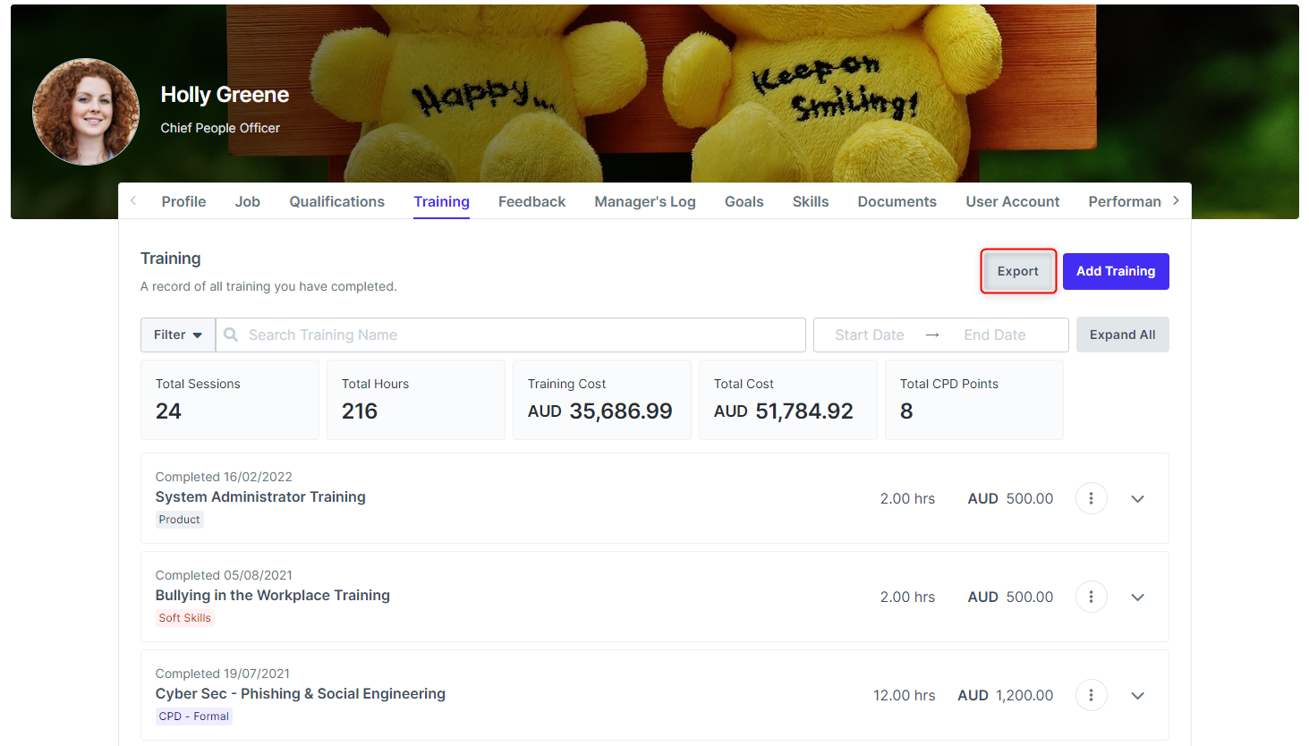Open options menu for Bullying in the Workplace Training
The height and width of the screenshot is (746, 1309).
pos(1091,597)
